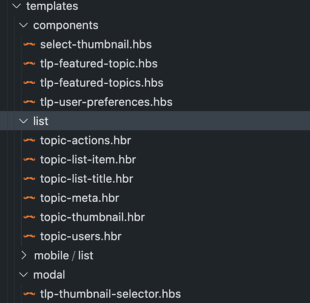
Task: Click handlebars icon beside topic-actions.hbr
Action: (29, 140)
